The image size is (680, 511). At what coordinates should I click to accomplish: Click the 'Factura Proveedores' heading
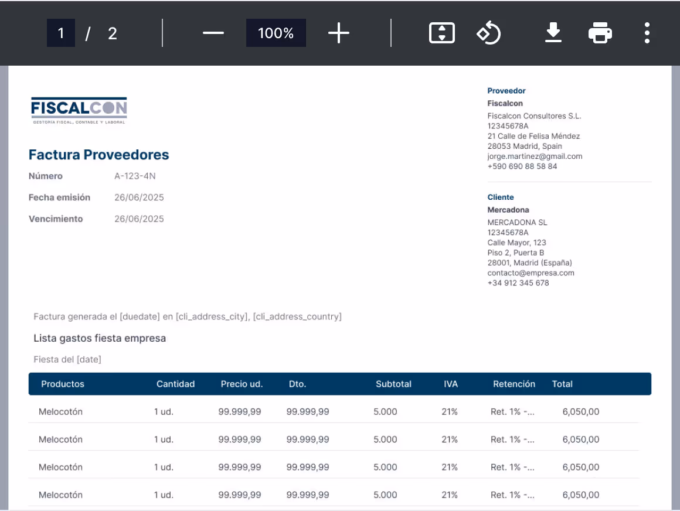99,155
